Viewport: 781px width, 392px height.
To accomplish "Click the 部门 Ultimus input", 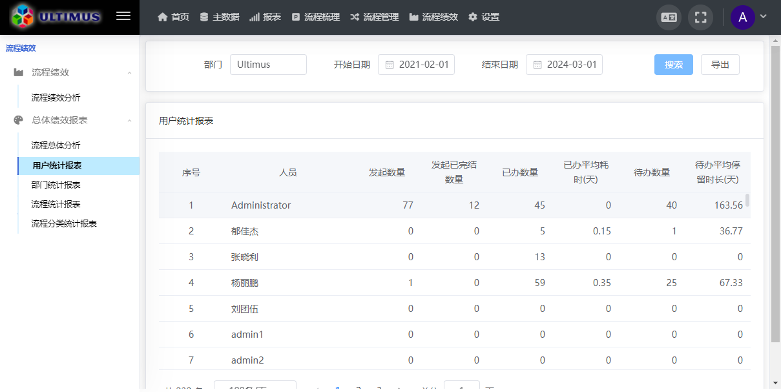I will click(x=268, y=65).
